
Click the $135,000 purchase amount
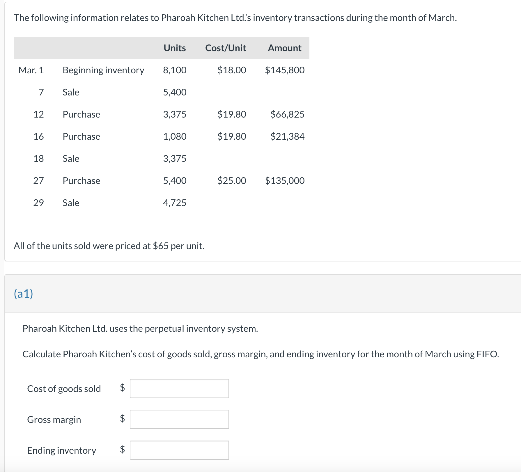(285, 180)
